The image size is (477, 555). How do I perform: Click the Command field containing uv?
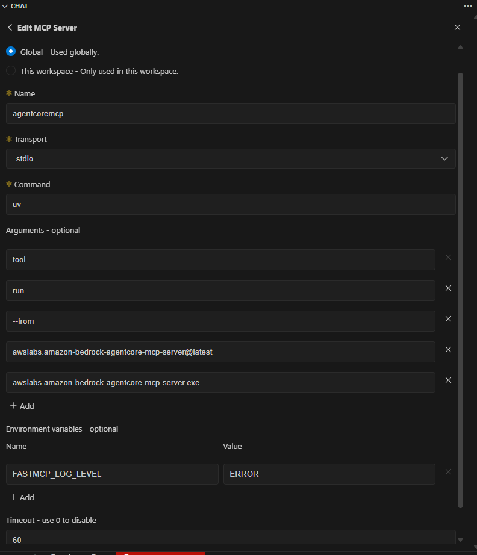pyautogui.click(x=231, y=204)
